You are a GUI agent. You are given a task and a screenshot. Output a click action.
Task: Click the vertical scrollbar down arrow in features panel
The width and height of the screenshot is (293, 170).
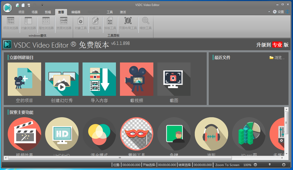pyautogui.click(x=286, y=154)
